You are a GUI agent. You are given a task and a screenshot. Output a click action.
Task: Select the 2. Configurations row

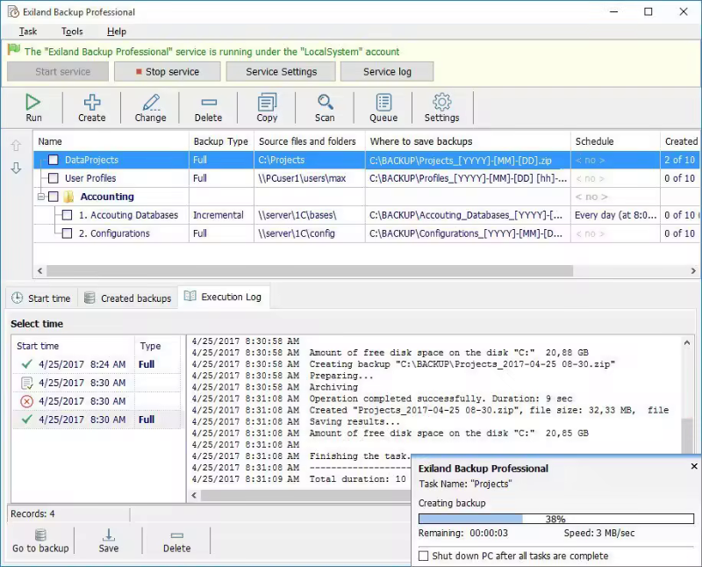366,233
